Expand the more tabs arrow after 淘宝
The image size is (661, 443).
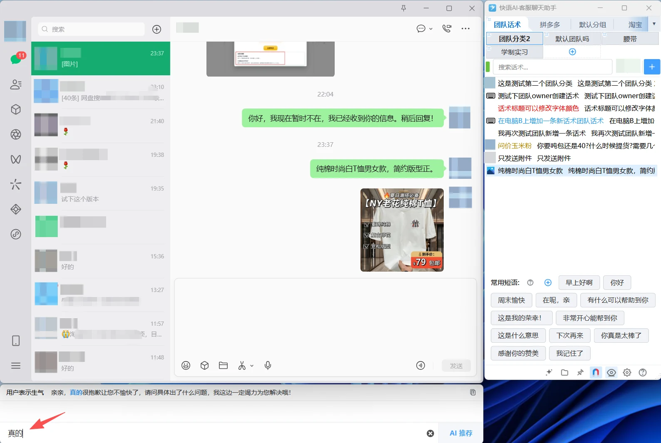(654, 24)
